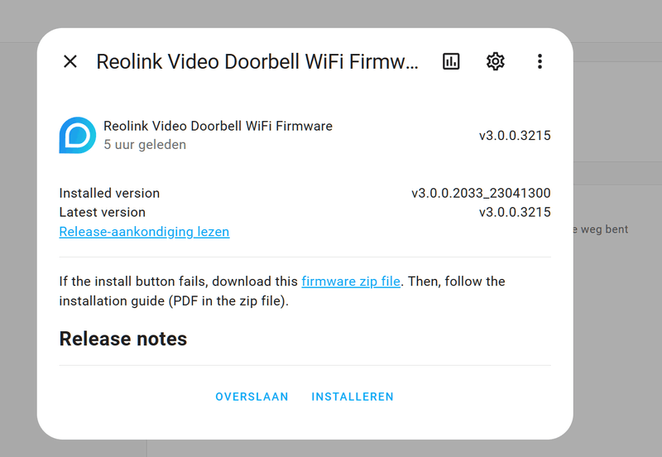Screen dimensions: 662x457
Task: Click the '5 uur geleden' timestamp
Action: pos(145,145)
